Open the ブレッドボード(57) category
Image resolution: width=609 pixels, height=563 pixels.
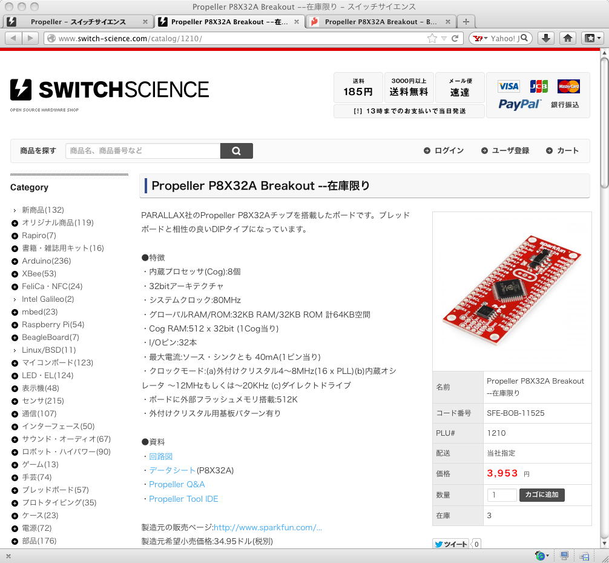coord(55,490)
